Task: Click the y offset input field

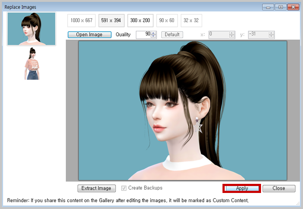Action: click(258, 35)
